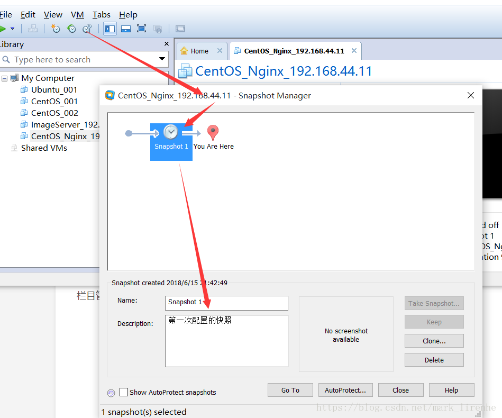Viewport: 502px width, 418px height.
Task: Click the snapshot tree start node
Action: point(129,133)
